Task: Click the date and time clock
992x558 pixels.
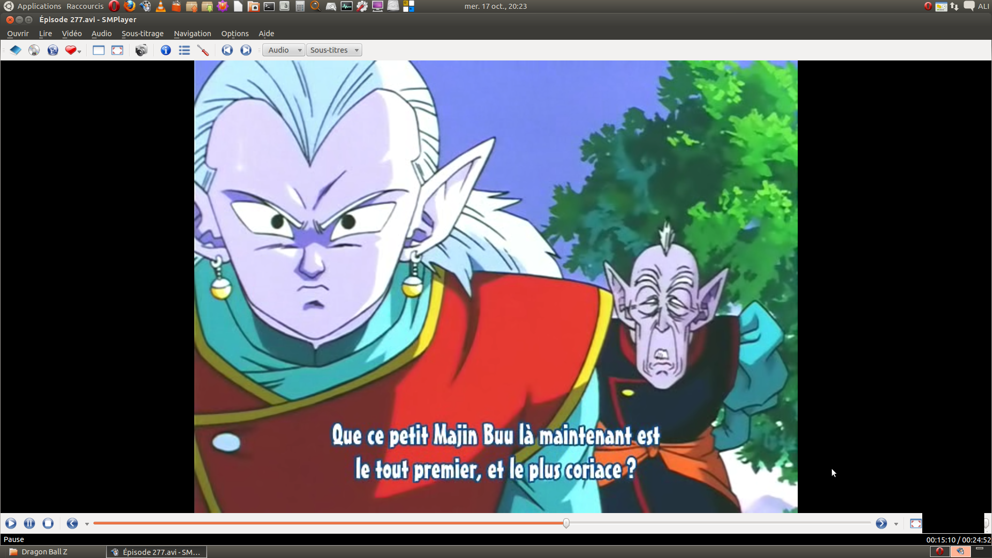Action: tap(495, 6)
